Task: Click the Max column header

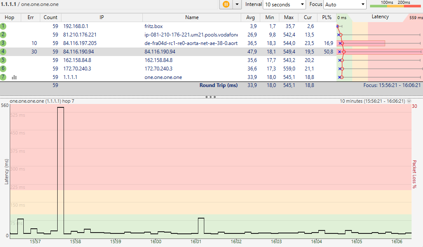Action: click(x=289, y=17)
